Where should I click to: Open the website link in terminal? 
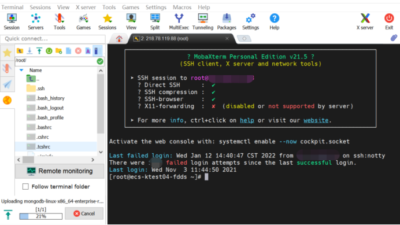(x=316, y=120)
